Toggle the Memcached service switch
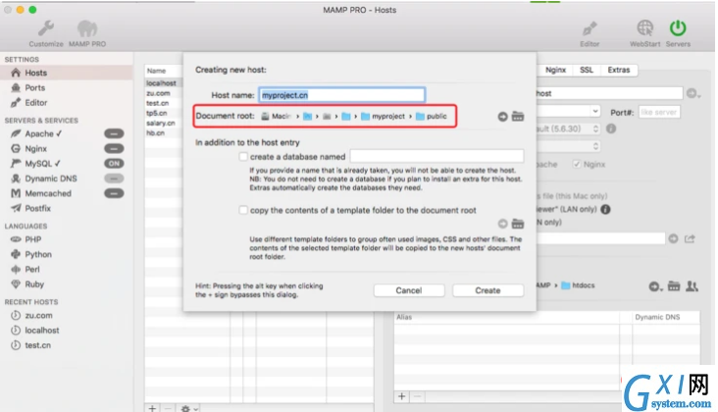The image size is (718, 412). [114, 193]
